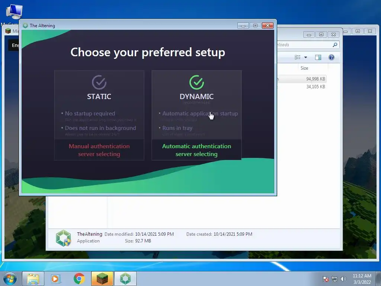Select file row with size 94,998 KB

[x=302, y=79]
